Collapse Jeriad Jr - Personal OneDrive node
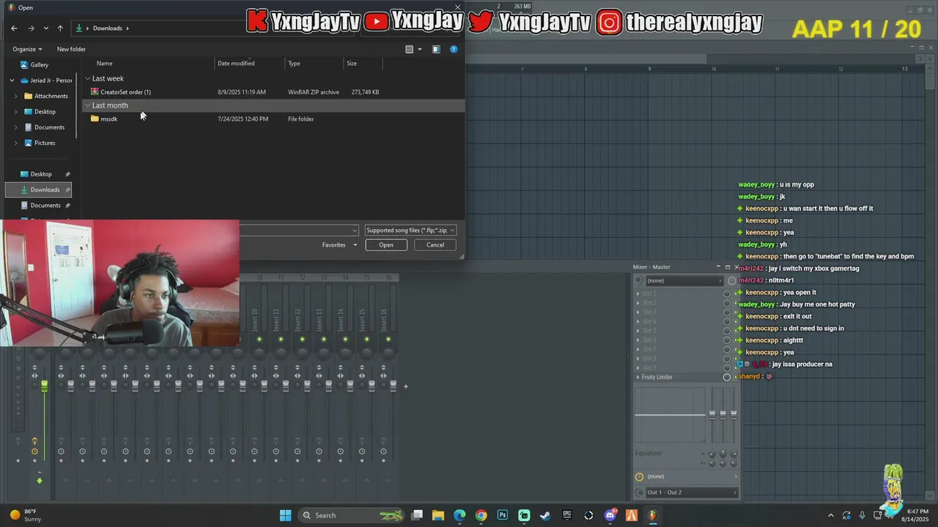The height and width of the screenshot is (527, 938). [x=12, y=81]
